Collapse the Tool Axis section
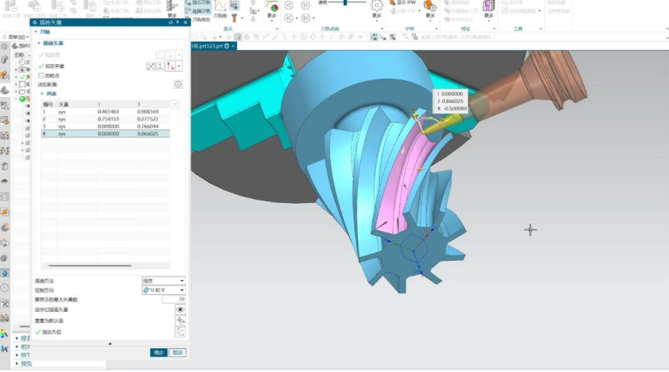 click(x=37, y=32)
